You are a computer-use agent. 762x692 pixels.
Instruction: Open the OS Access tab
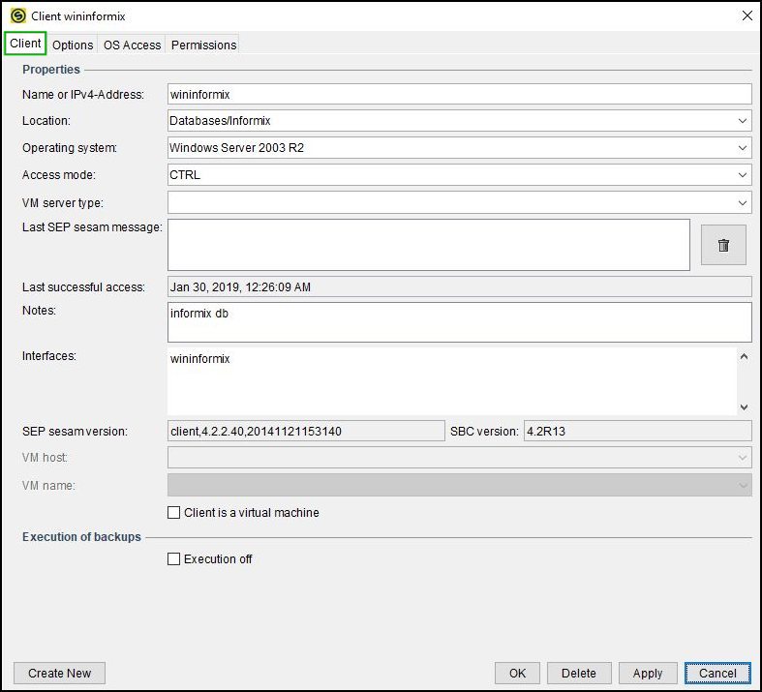132,45
